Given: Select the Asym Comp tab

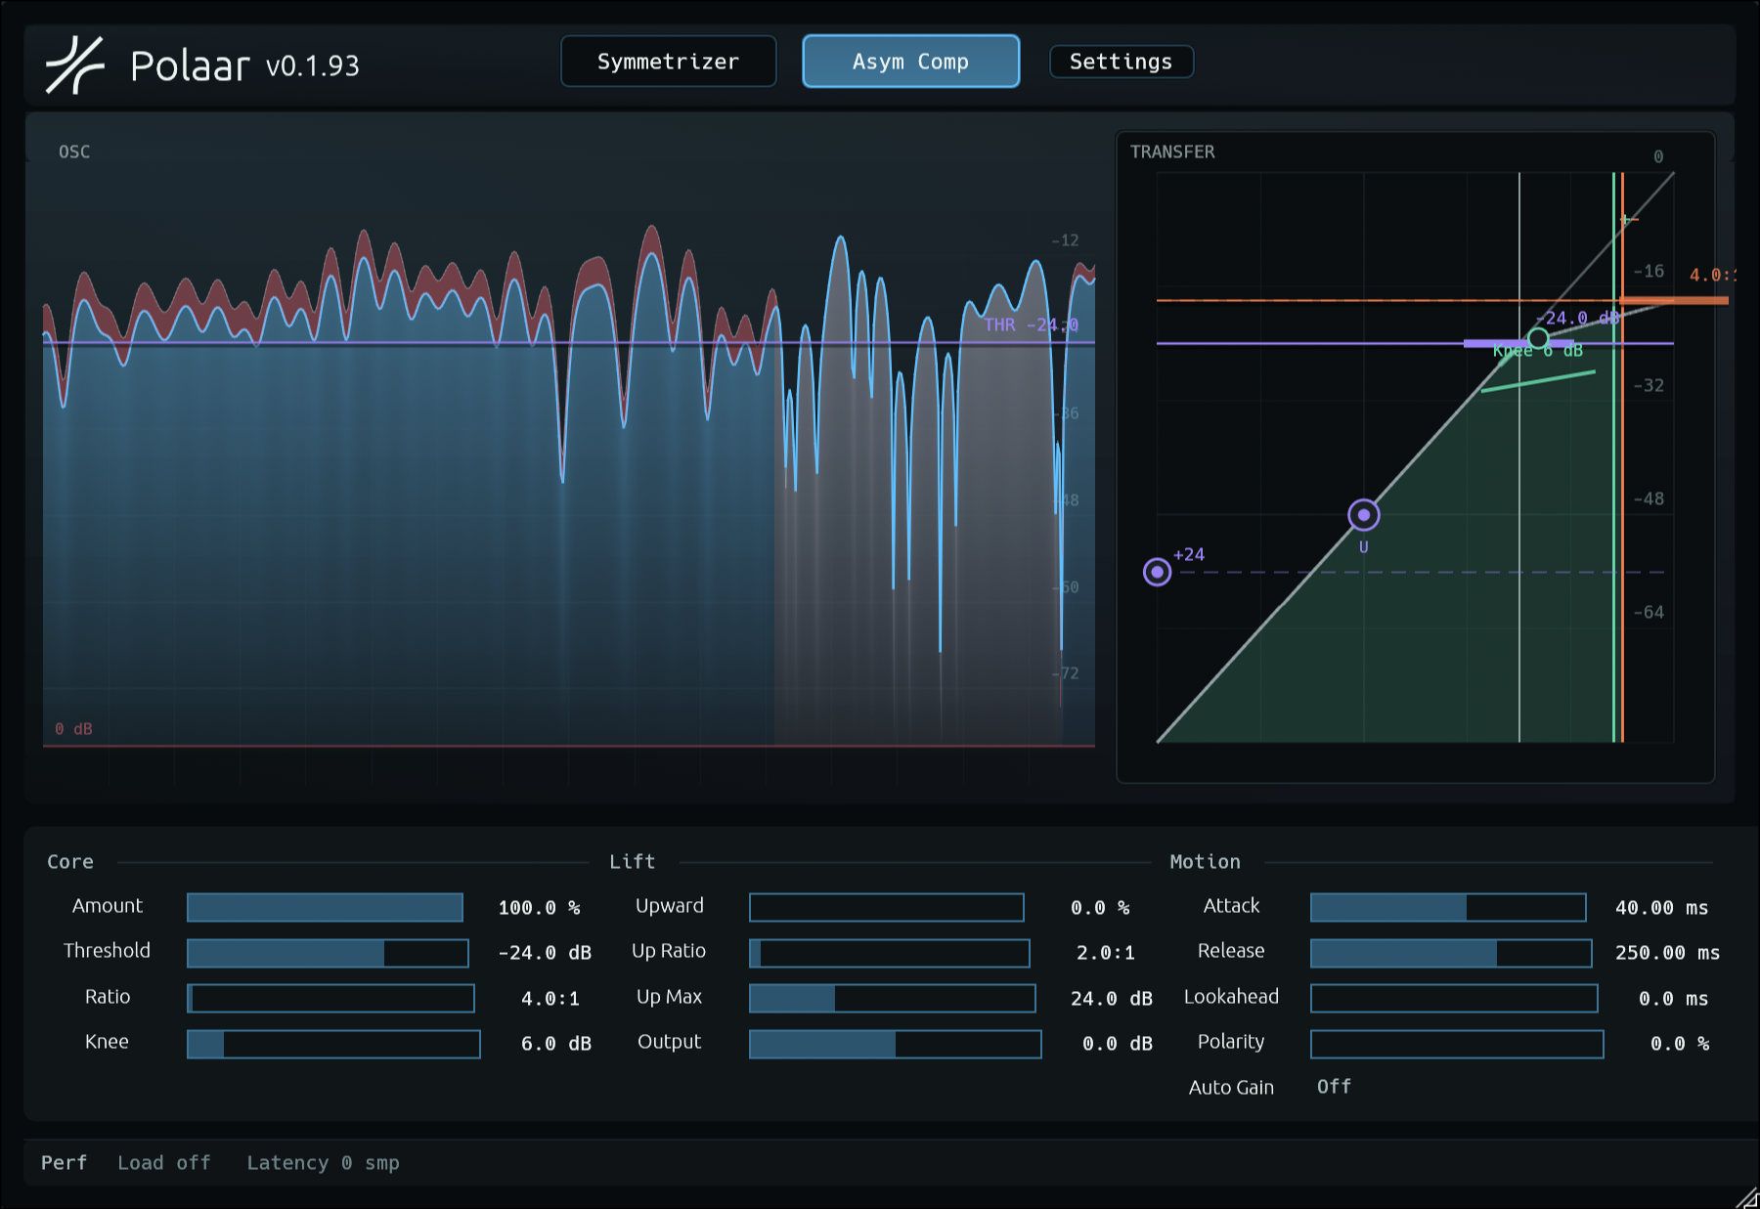Looking at the screenshot, I should click(x=910, y=62).
